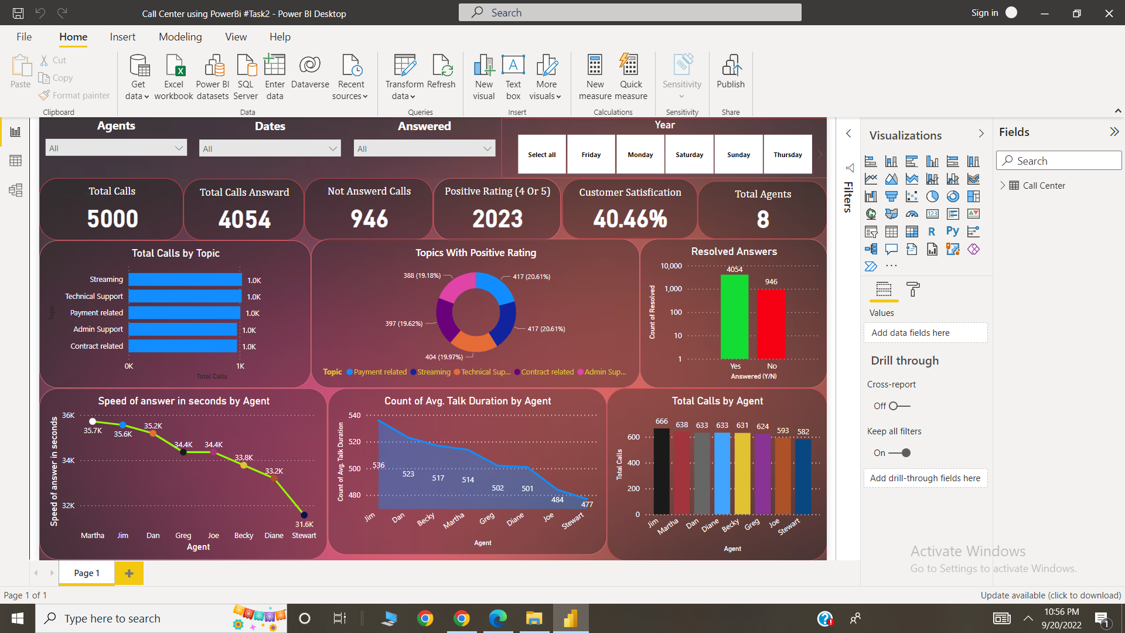Select Thursday in the Year slicer

click(787, 154)
